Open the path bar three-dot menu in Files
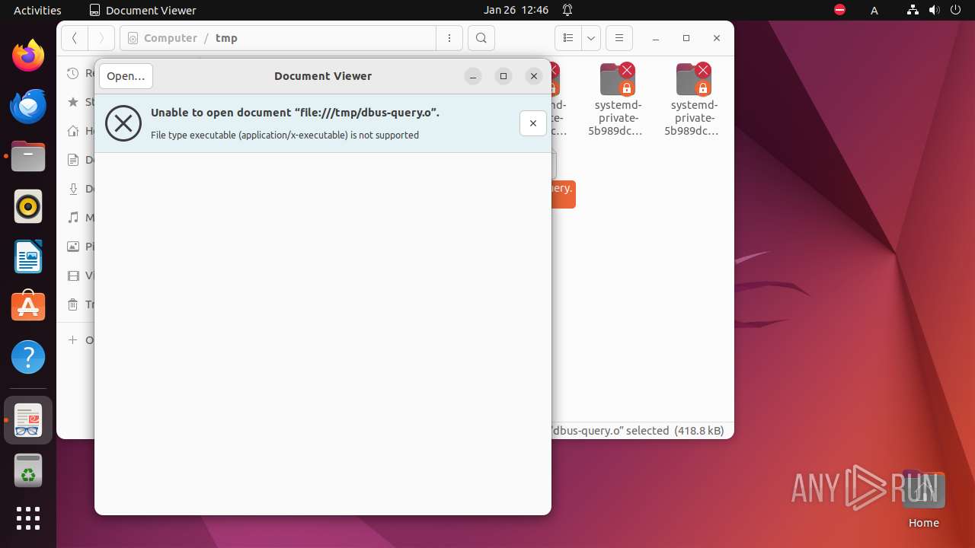This screenshot has height=548, width=975. click(x=449, y=38)
